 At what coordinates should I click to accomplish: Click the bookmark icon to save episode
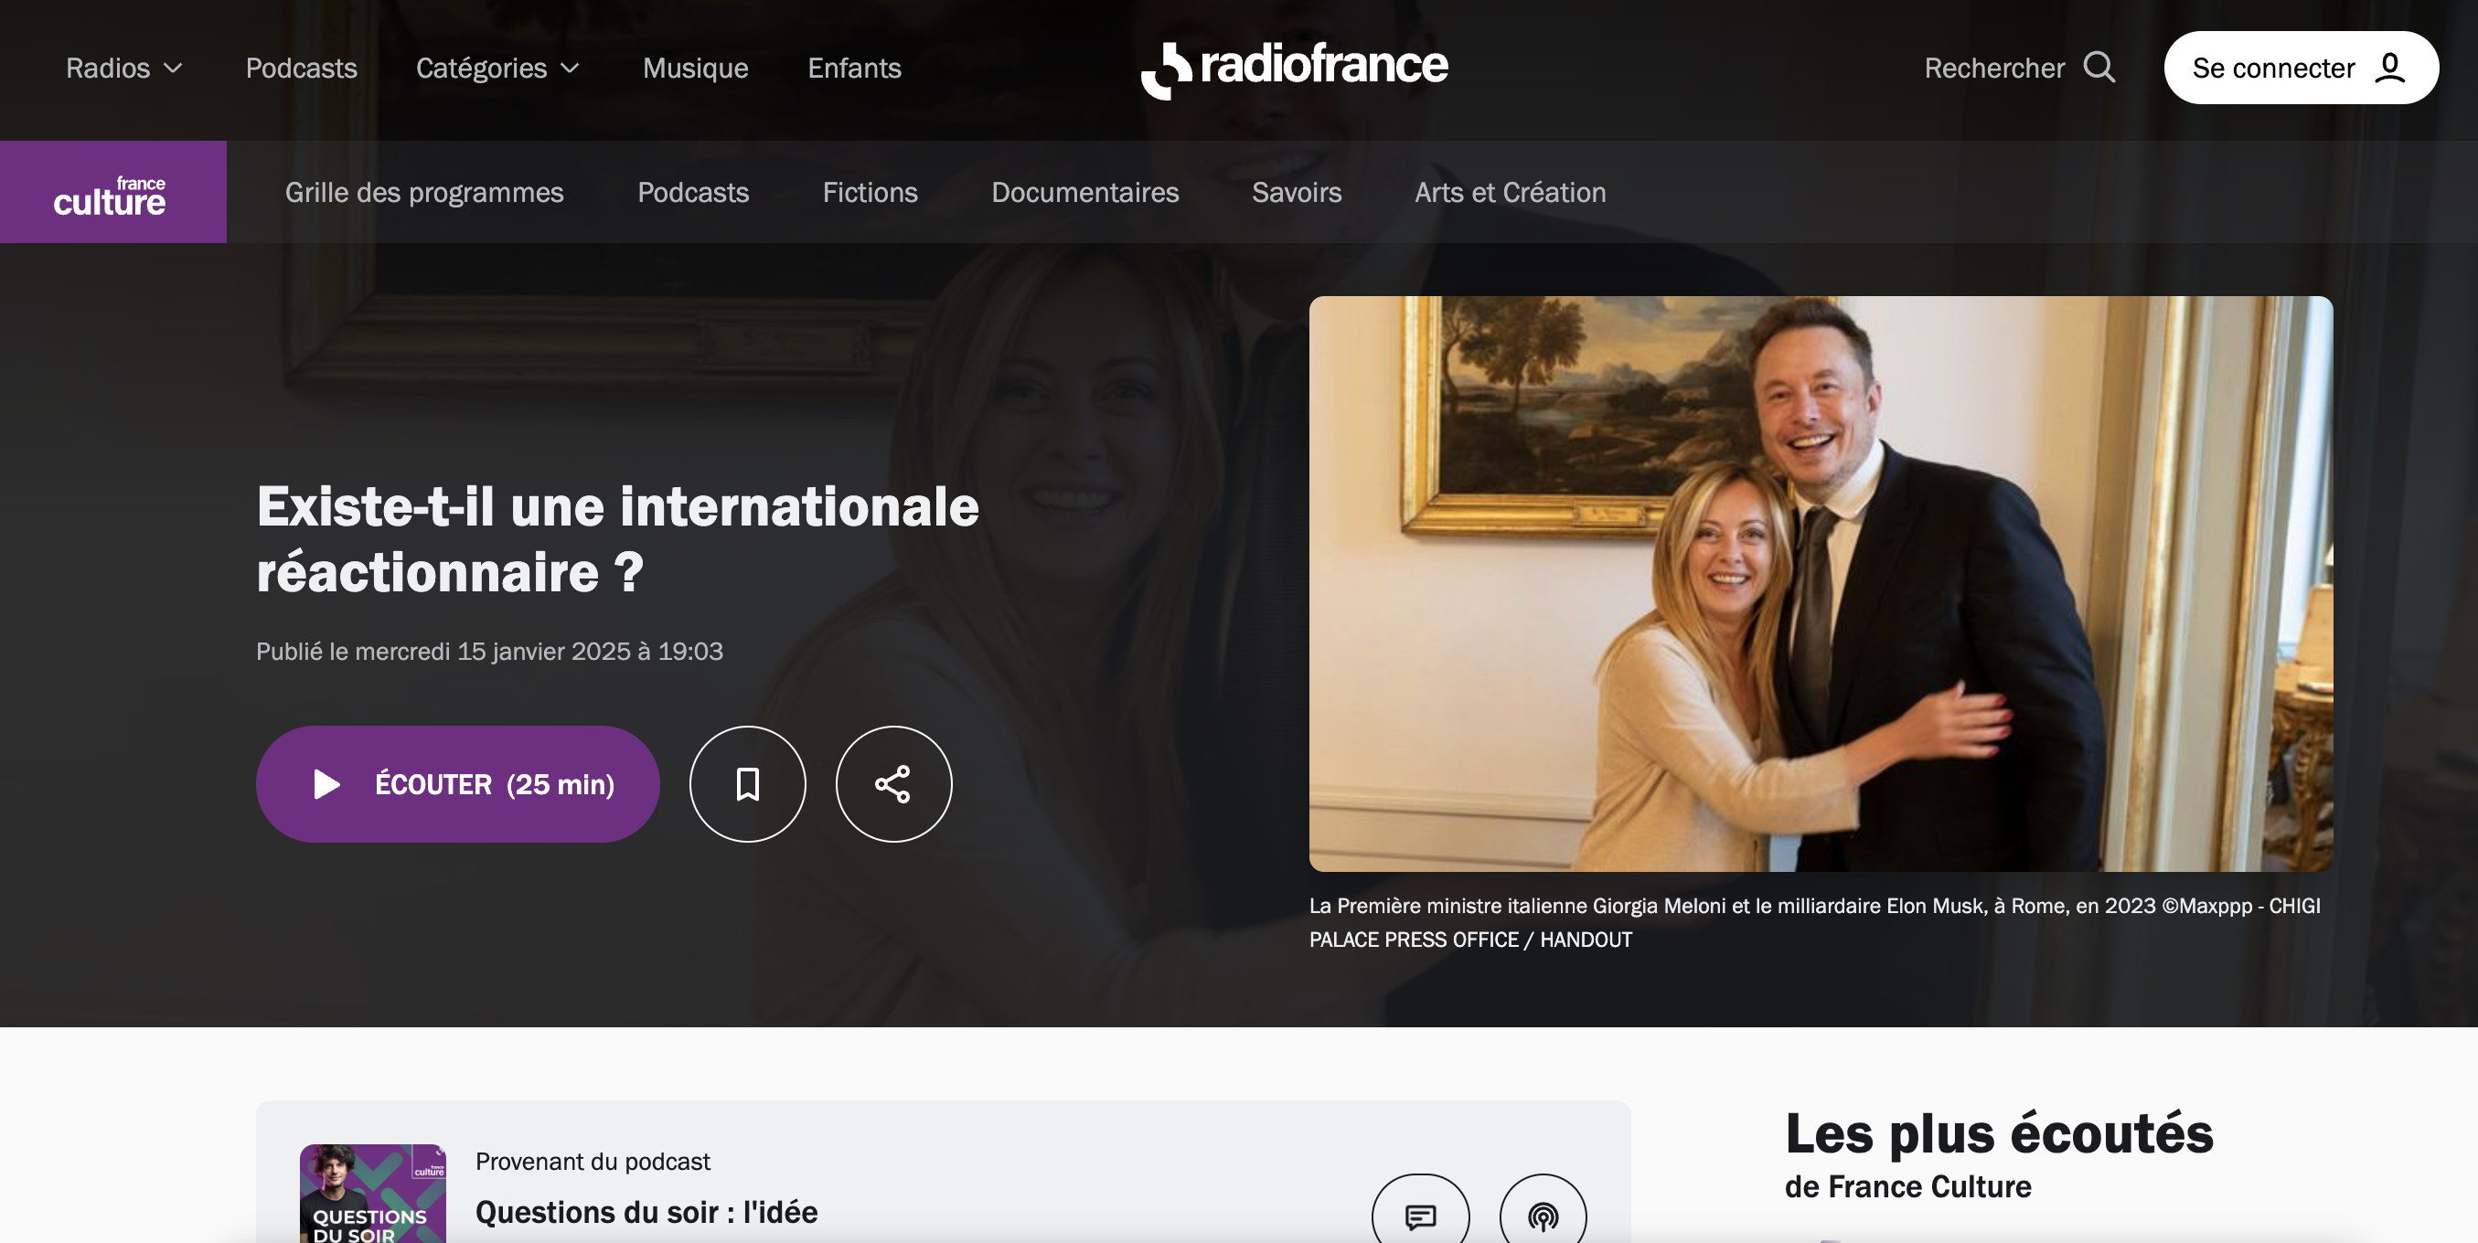[x=747, y=784]
